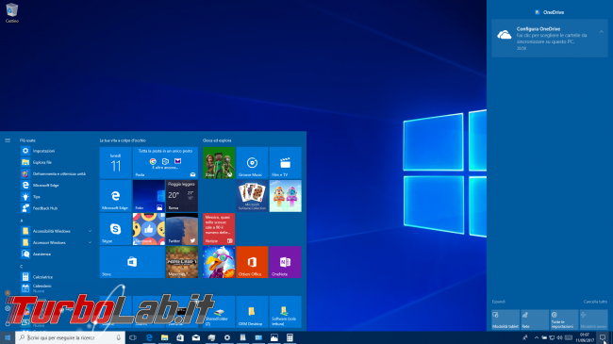This screenshot has width=613, height=344.
Task: Show hidden tray icons chevron
Action: (537, 337)
